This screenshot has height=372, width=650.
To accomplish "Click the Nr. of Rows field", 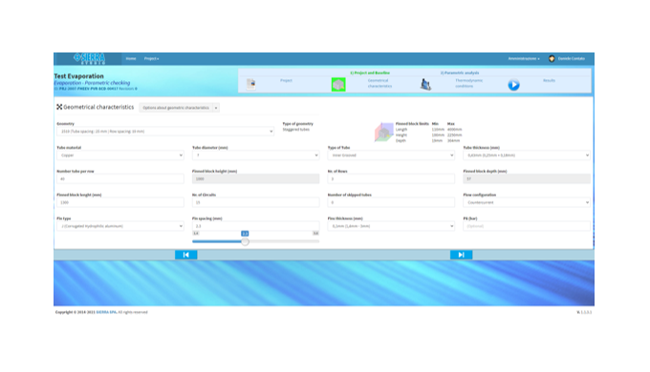I will click(x=391, y=179).
